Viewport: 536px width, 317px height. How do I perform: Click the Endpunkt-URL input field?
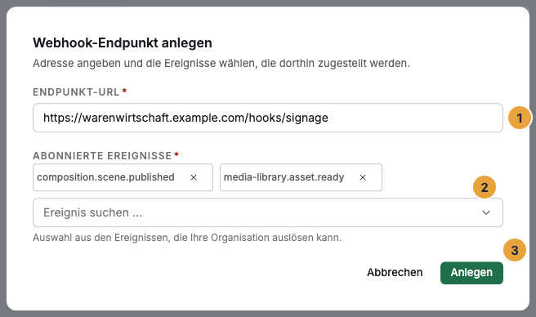268,118
